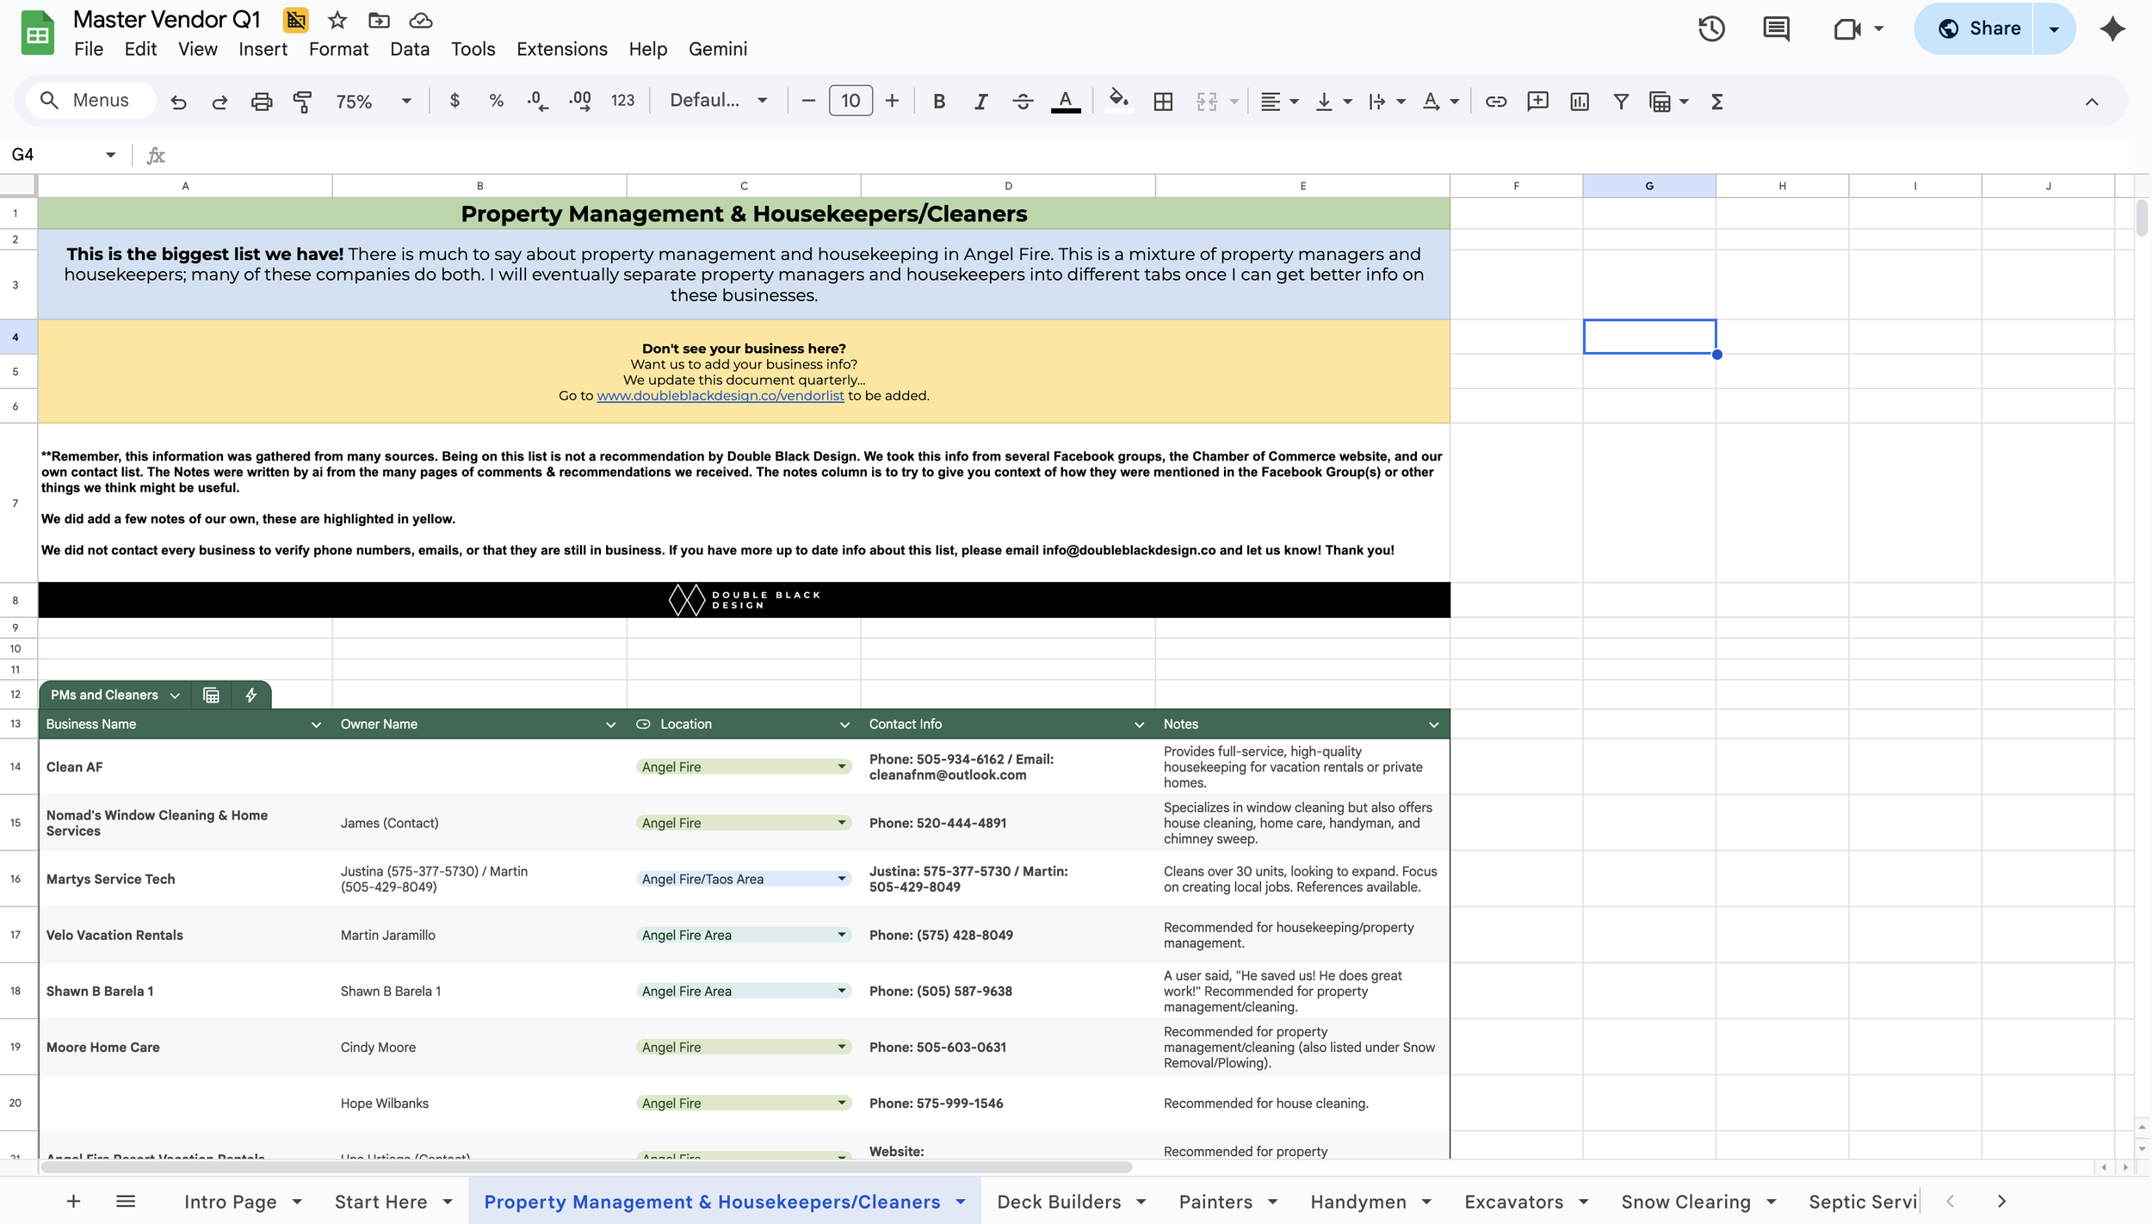Star this Master Vendor Q1 document
The image size is (2152, 1224).
click(x=337, y=20)
